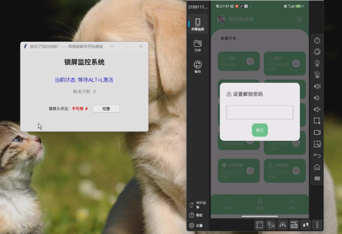Image resolution: width=342 pixels, height=234 pixels.
Task: Click the 备份 backup sidebar icon
Action: [198, 66]
